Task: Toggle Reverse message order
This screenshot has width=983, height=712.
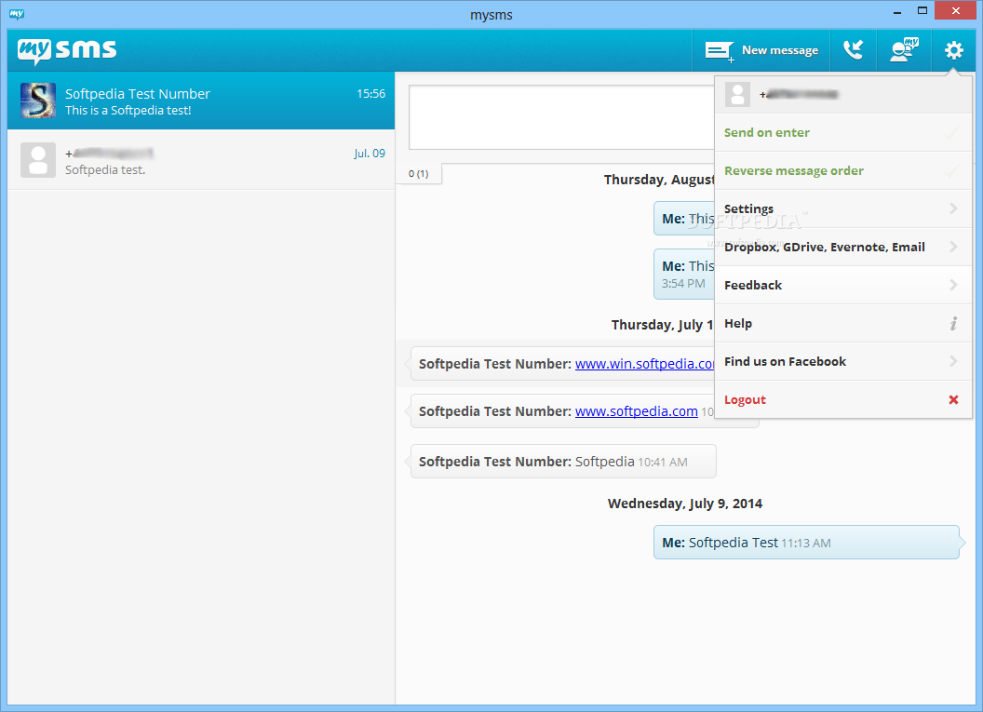Action: (843, 171)
